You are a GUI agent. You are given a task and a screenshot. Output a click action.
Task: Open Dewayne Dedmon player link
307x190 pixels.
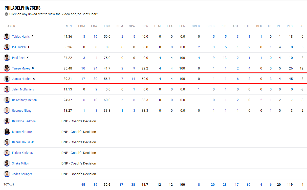pyautogui.click(x=24, y=121)
